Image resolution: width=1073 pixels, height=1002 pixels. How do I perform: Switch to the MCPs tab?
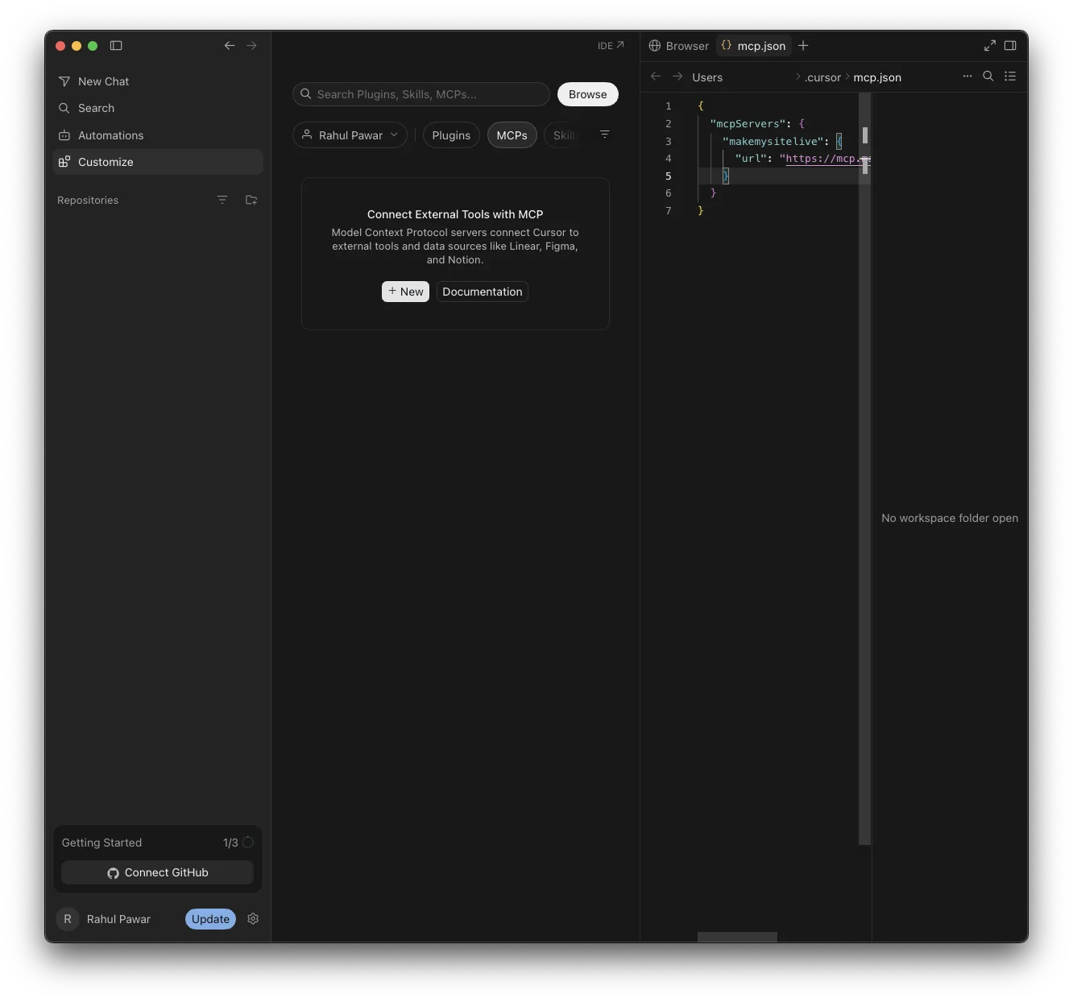[x=512, y=135]
